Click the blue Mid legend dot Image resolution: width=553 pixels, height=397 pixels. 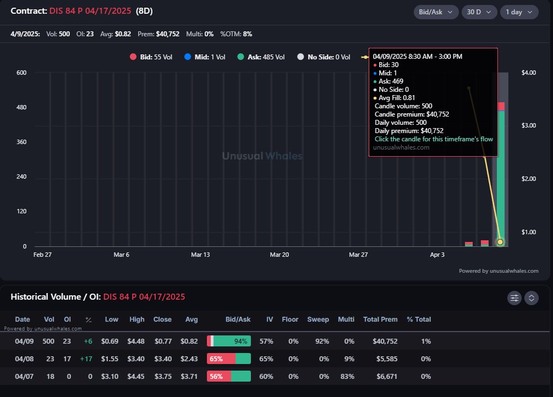[x=188, y=57]
